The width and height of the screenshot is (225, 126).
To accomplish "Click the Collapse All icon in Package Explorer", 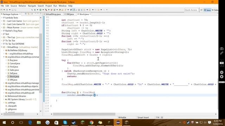I will 26,14.
